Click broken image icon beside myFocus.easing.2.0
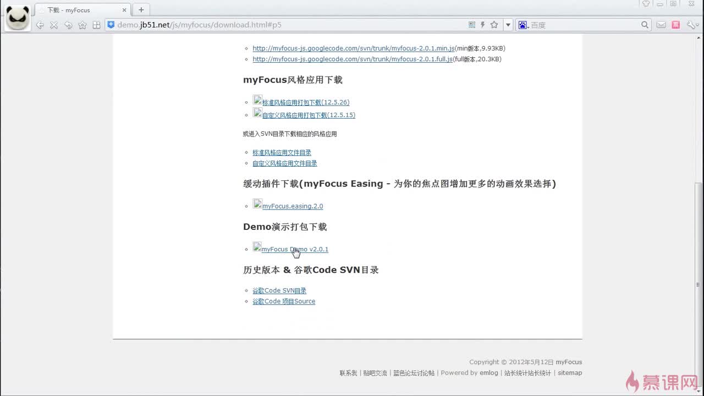Viewport: 704px width, 396px height. click(257, 204)
